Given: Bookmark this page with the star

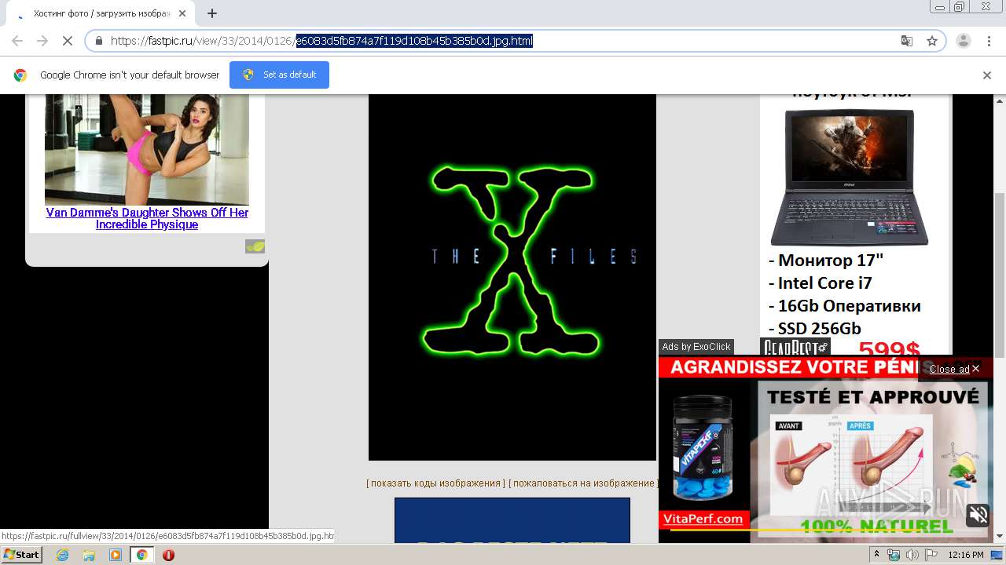Looking at the screenshot, I should pyautogui.click(x=932, y=41).
